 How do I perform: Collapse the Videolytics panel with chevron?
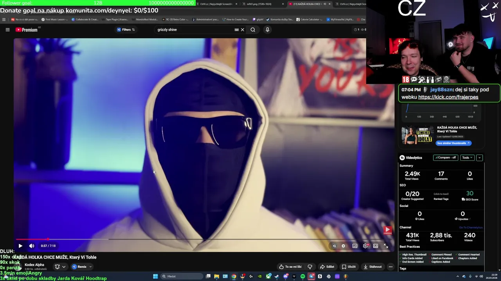pyautogui.click(x=479, y=158)
